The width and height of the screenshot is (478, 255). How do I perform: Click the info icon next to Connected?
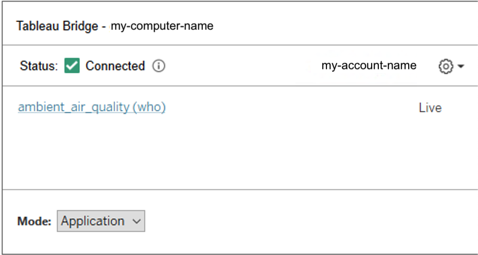coord(159,66)
